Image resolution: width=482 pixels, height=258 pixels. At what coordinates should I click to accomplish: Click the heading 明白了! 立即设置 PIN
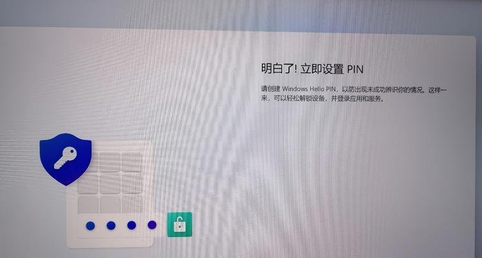click(313, 68)
